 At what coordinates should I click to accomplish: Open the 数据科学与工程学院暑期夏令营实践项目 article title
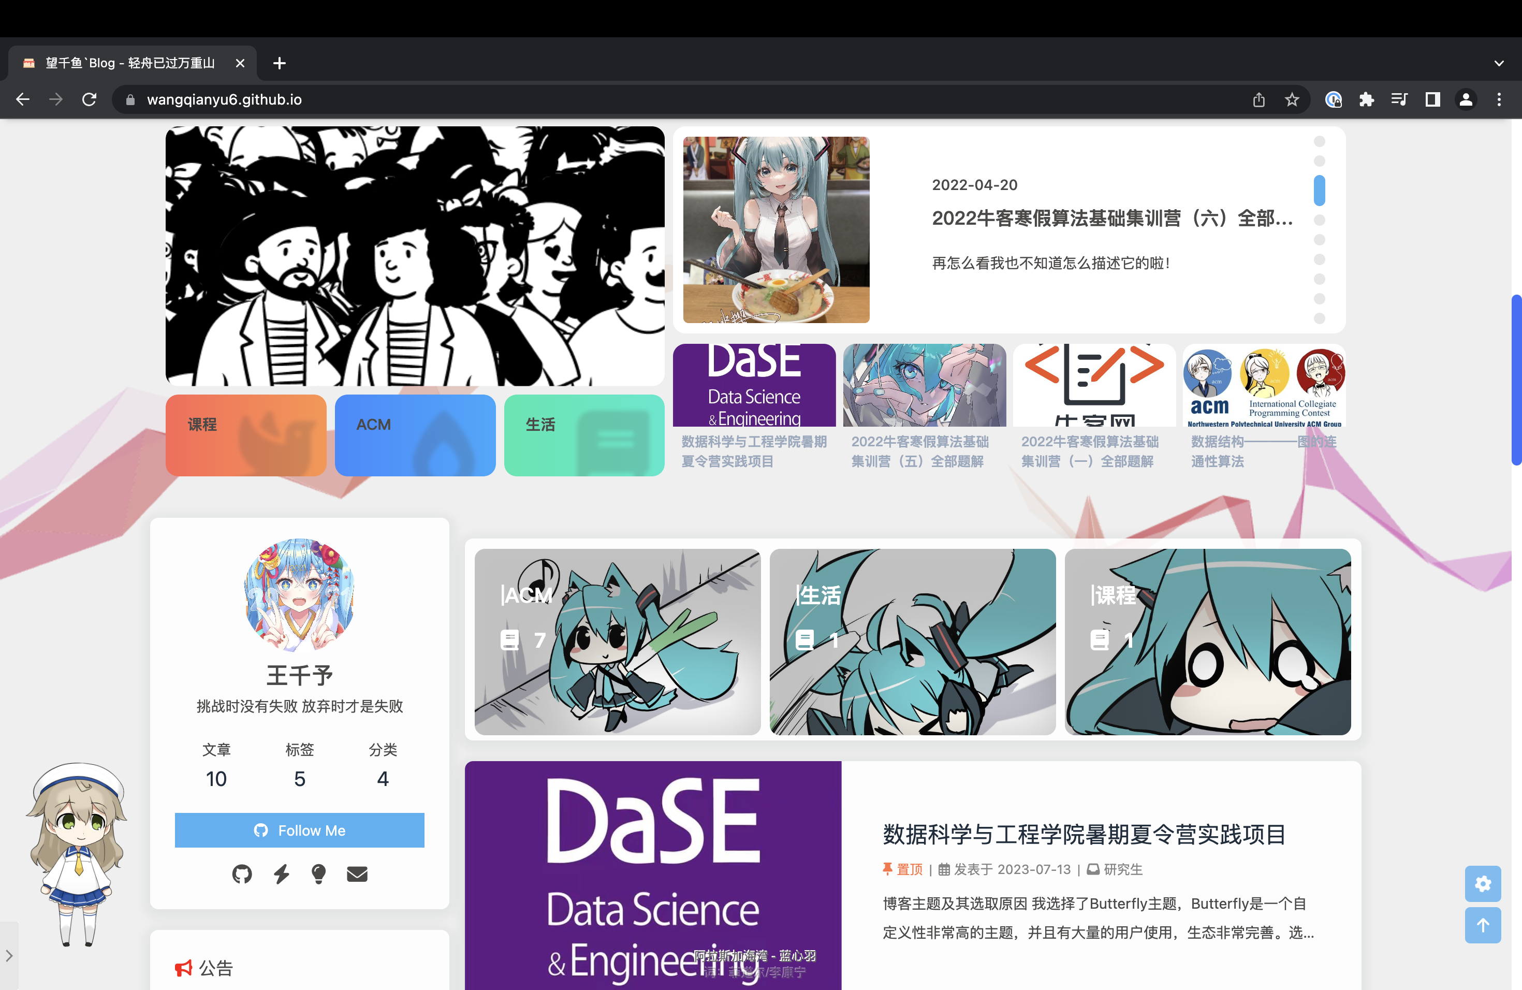[1084, 834]
